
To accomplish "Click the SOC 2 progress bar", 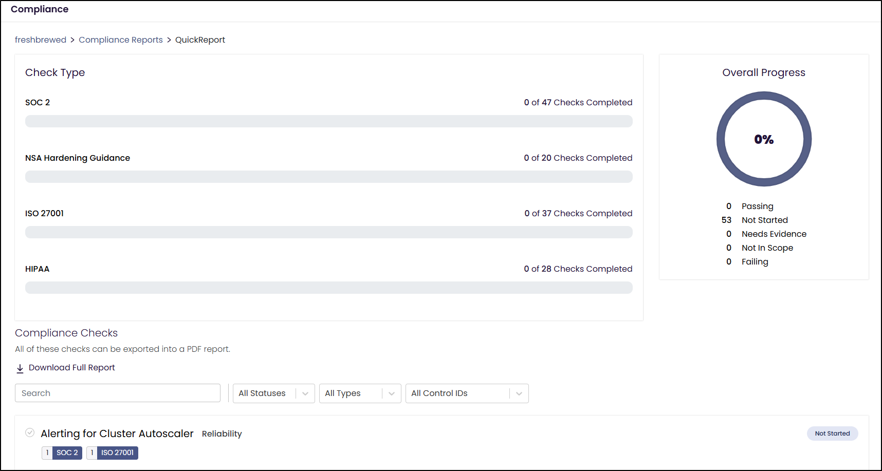I will [x=329, y=121].
